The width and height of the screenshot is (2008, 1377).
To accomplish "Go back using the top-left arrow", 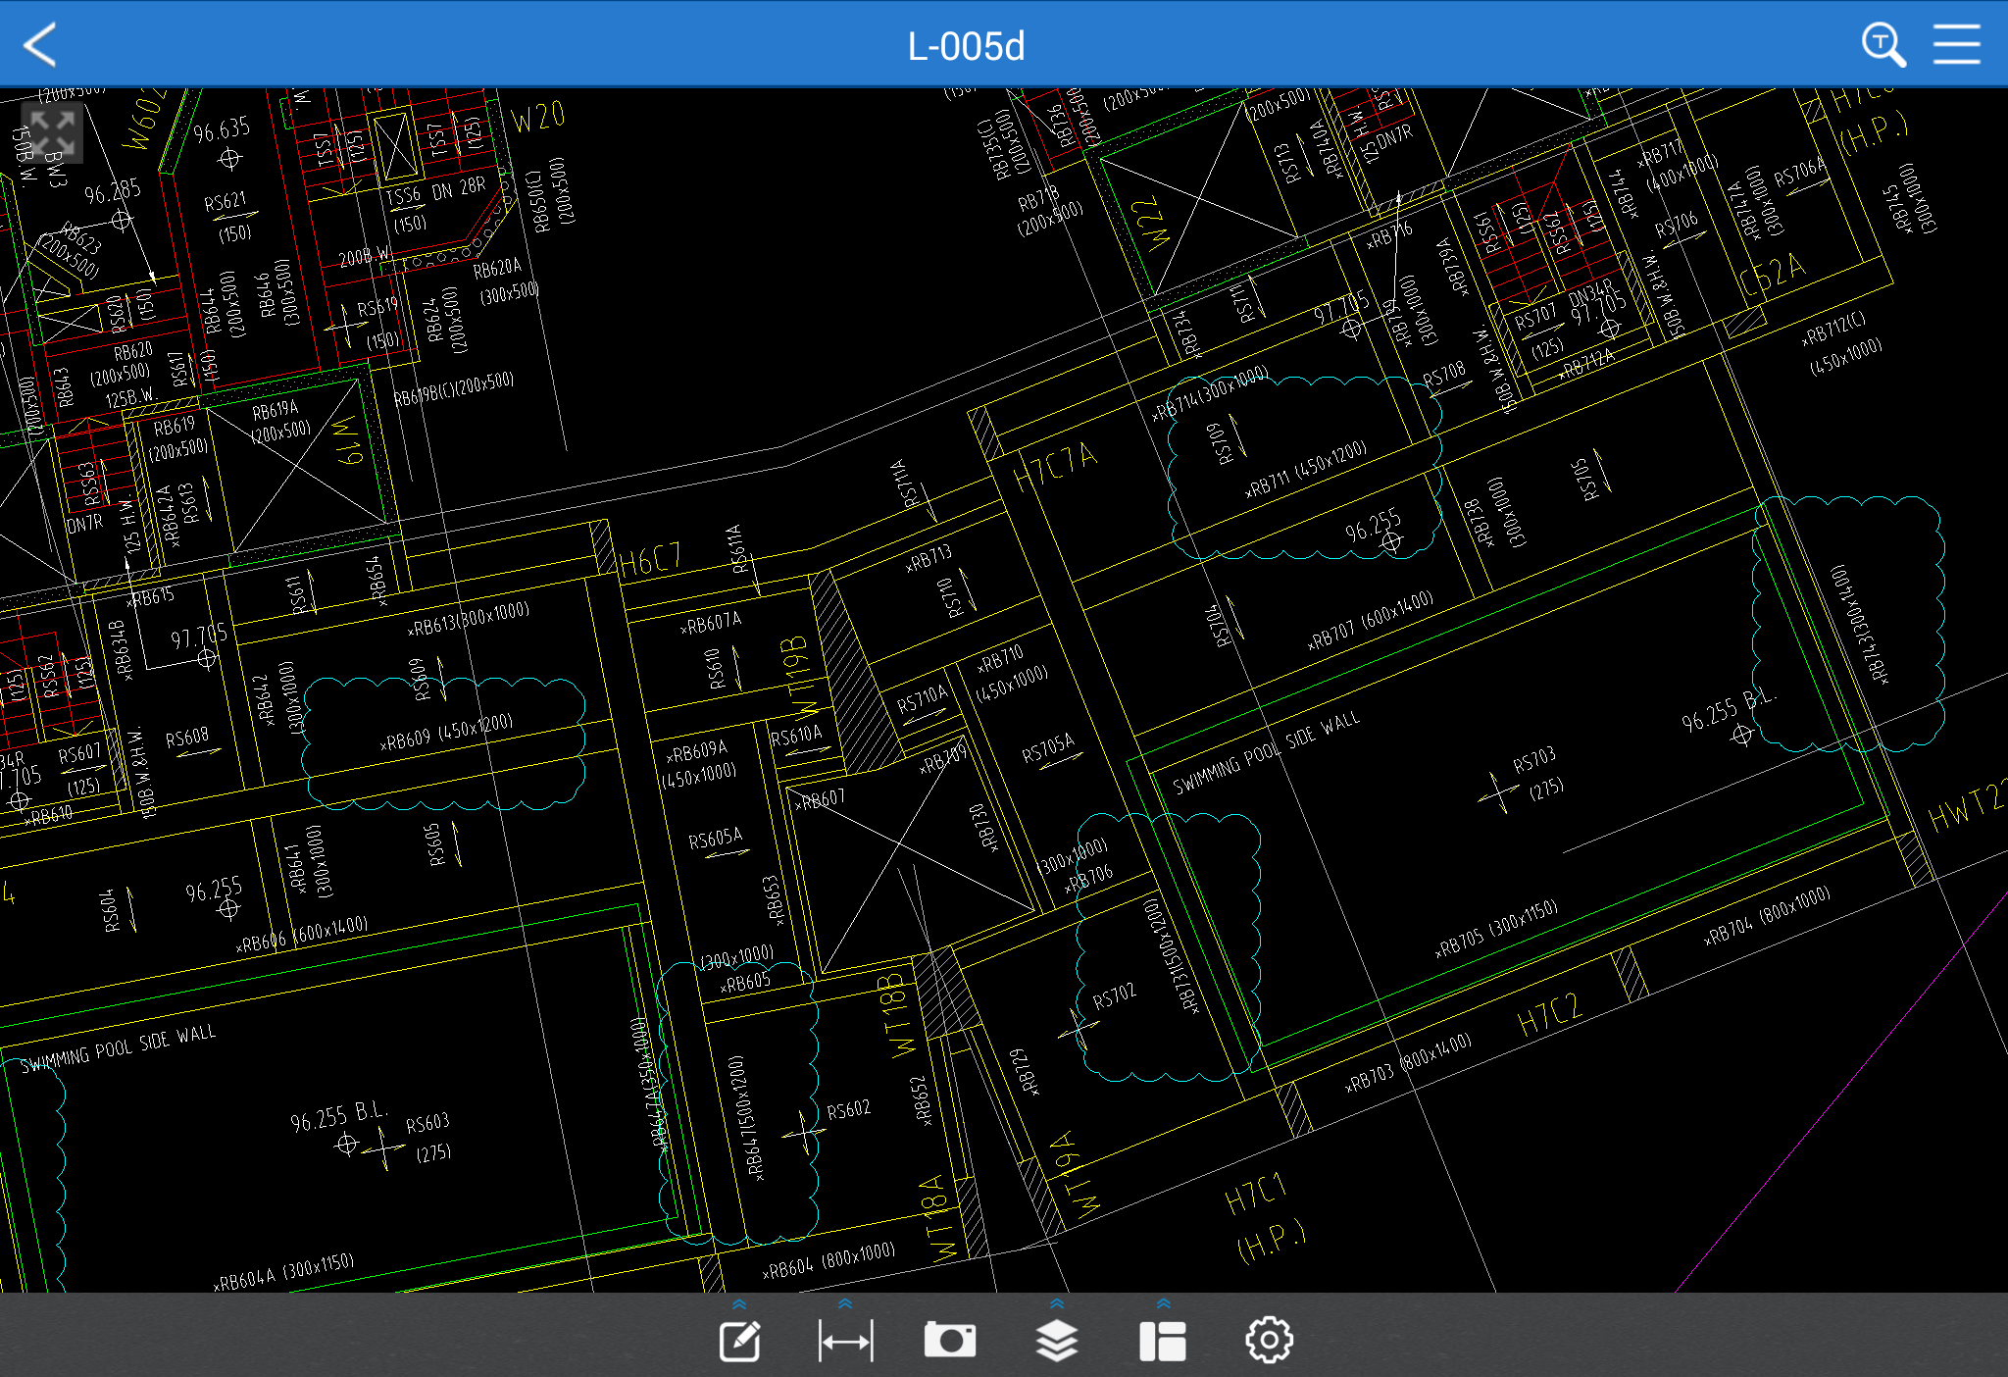I will coord(41,45).
